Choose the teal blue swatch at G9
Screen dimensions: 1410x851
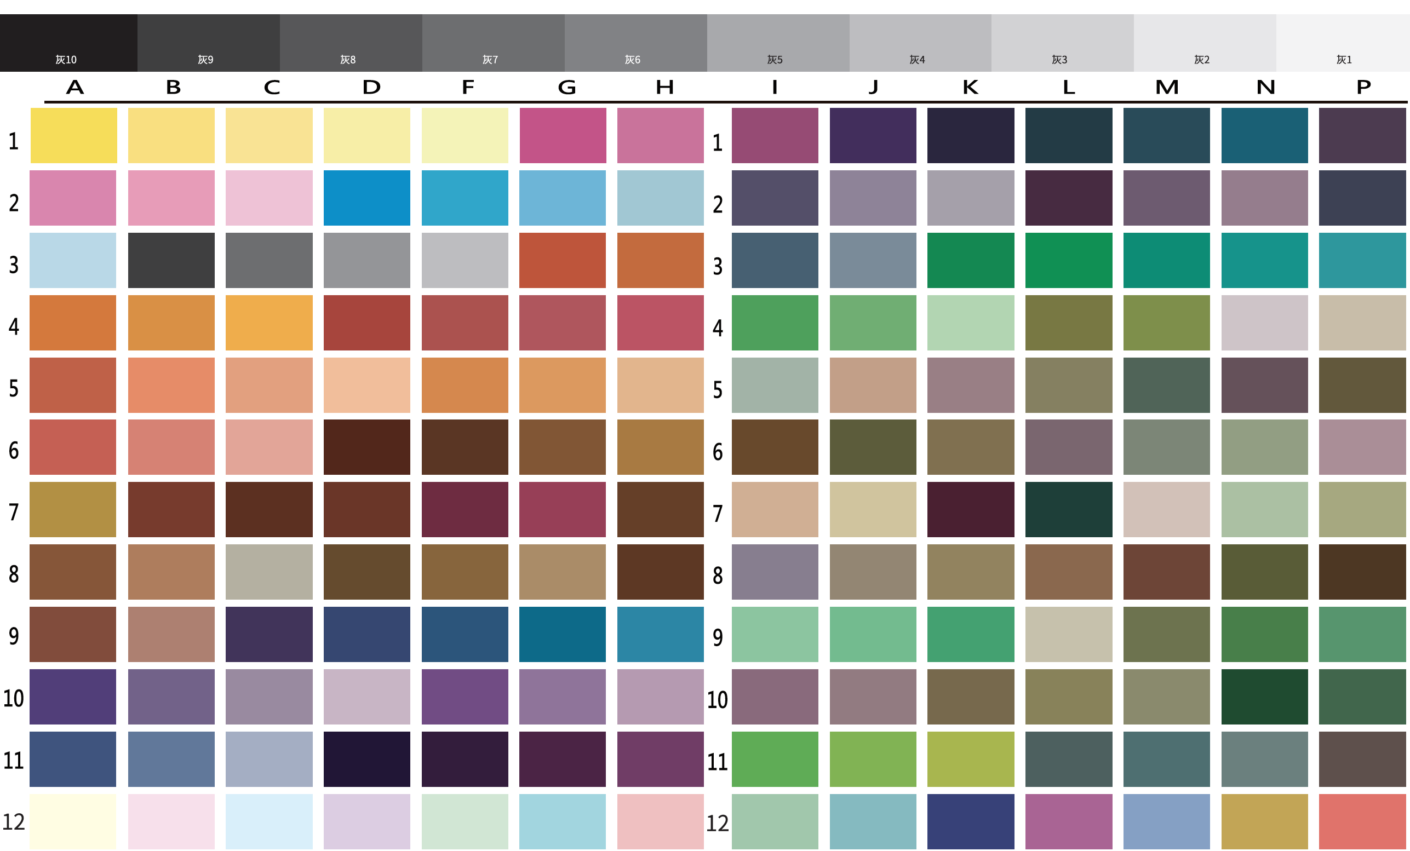pos(563,634)
